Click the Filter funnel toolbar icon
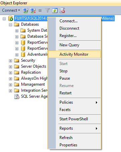The image size is (121, 152). 47,11
